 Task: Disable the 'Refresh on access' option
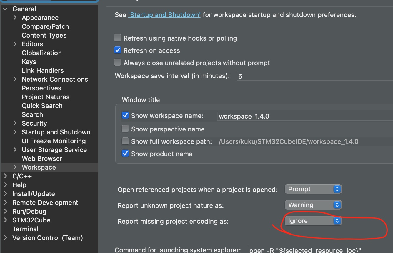tap(117, 50)
